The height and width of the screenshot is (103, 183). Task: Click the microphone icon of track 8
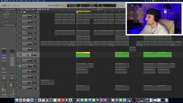pyautogui.click(x=20, y=55)
